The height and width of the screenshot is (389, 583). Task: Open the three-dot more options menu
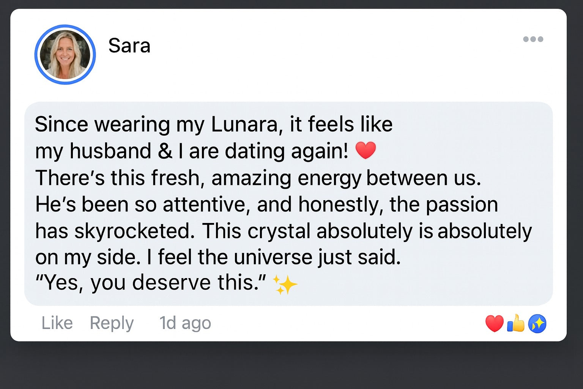pos(533,39)
